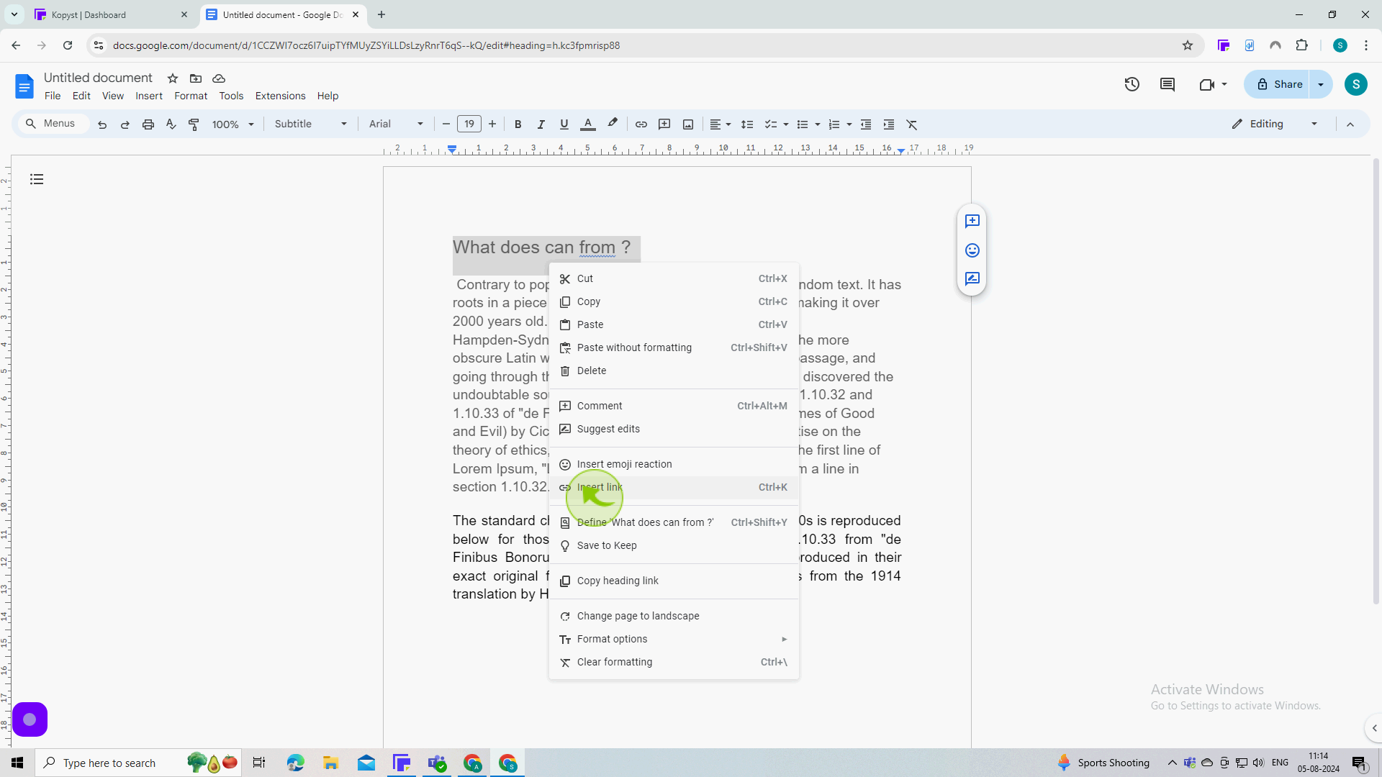
Task: Click the Bulleted list icon
Action: (805, 124)
